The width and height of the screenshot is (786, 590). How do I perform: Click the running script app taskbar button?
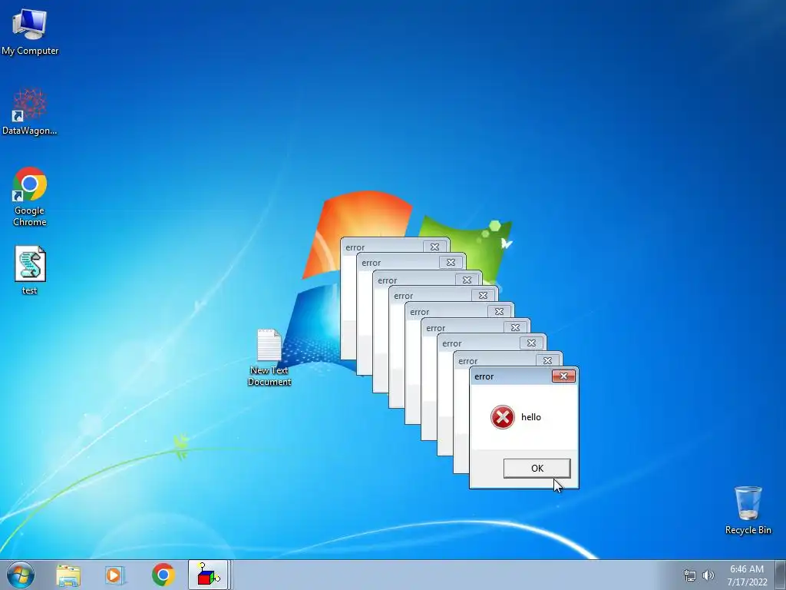coord(209,575)
